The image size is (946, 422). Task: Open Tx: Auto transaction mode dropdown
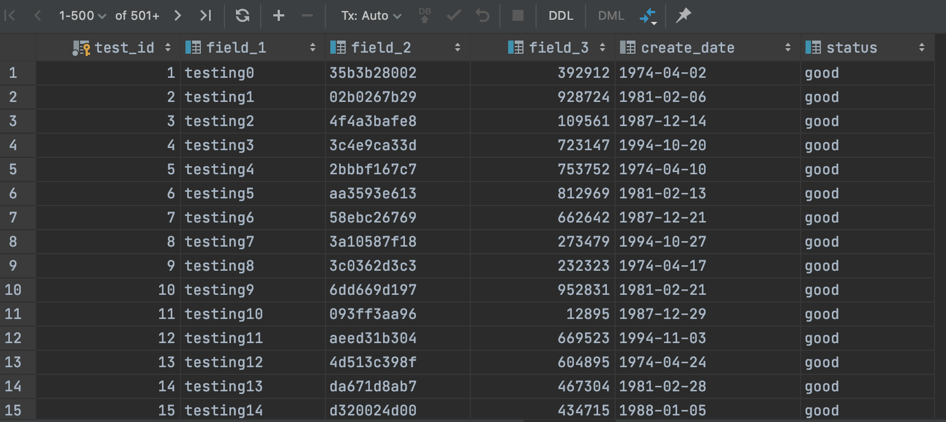(x=371, y=16)
